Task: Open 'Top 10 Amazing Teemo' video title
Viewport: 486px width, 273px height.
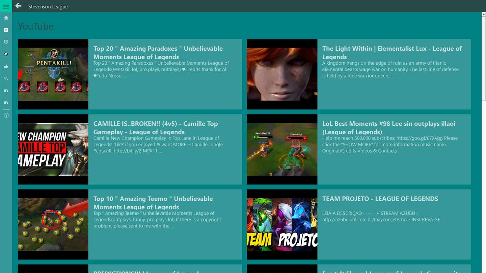Action: pyautogui.click(x=153, y=203)
